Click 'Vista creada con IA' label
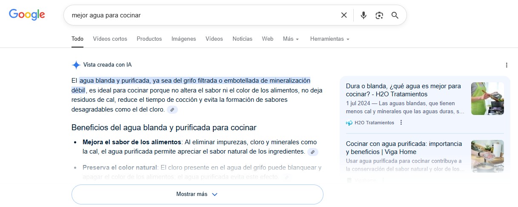The width and height of the screenshot is (518, 207). (x=107, y=65)
